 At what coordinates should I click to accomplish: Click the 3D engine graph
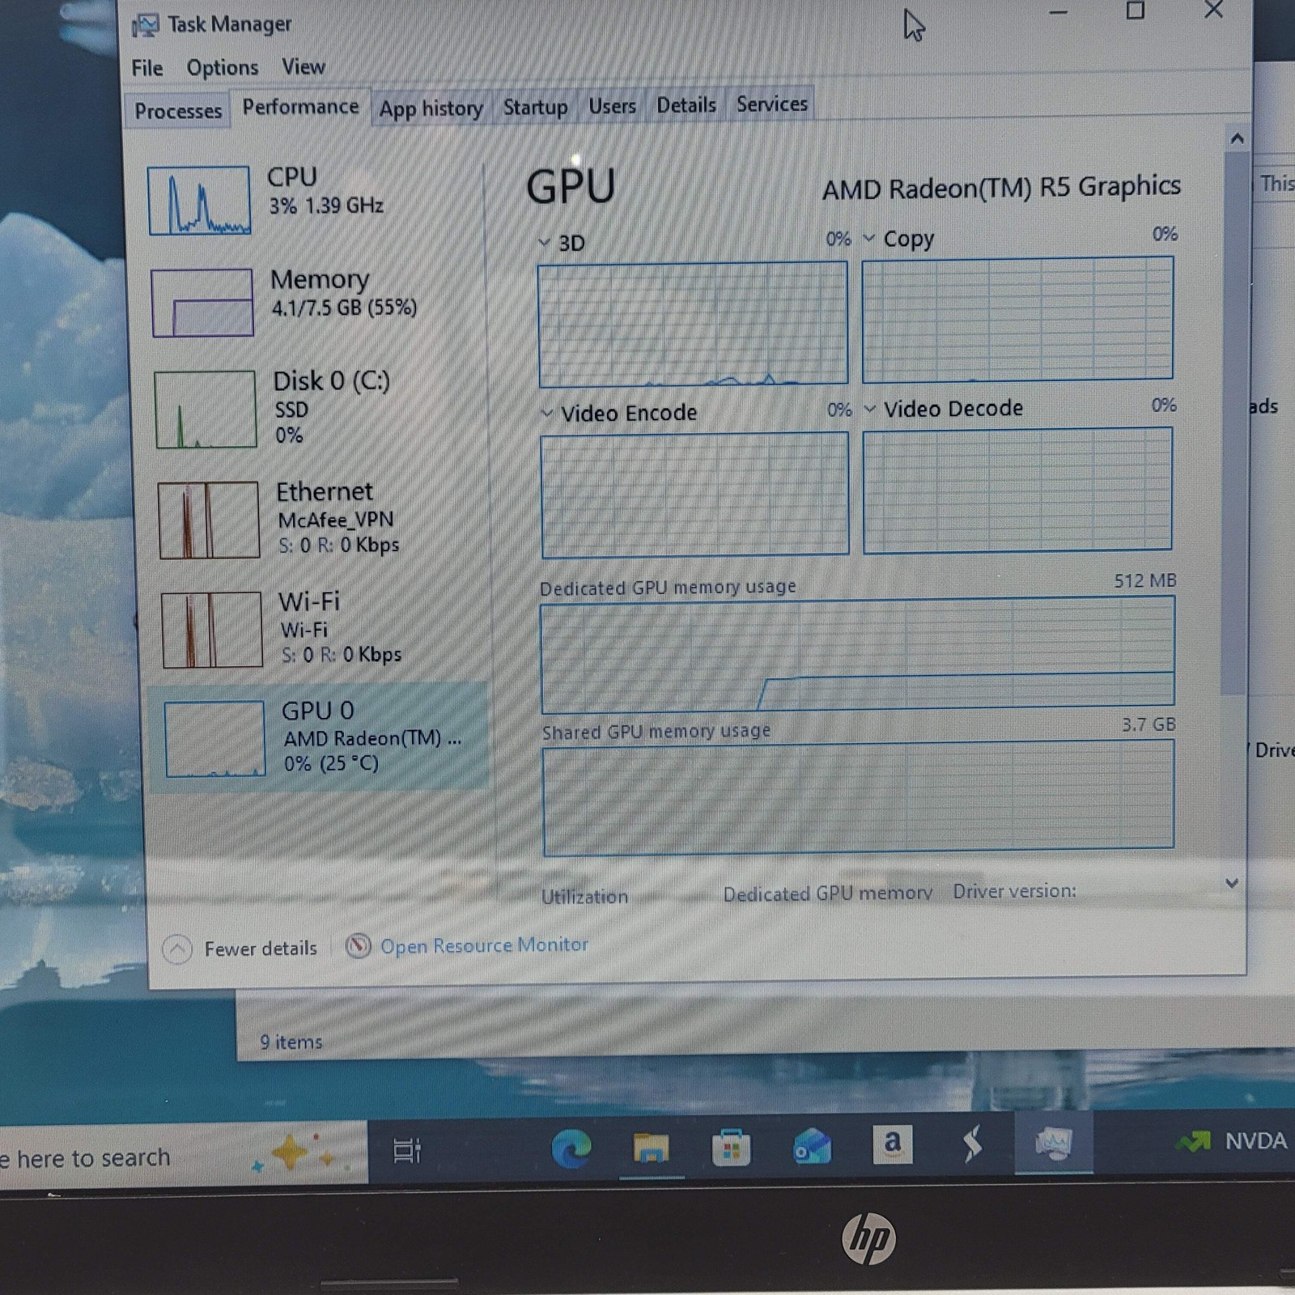tap(693, 324)
